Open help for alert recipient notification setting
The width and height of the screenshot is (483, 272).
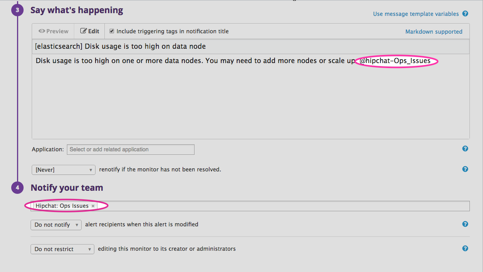pos(465,224)
